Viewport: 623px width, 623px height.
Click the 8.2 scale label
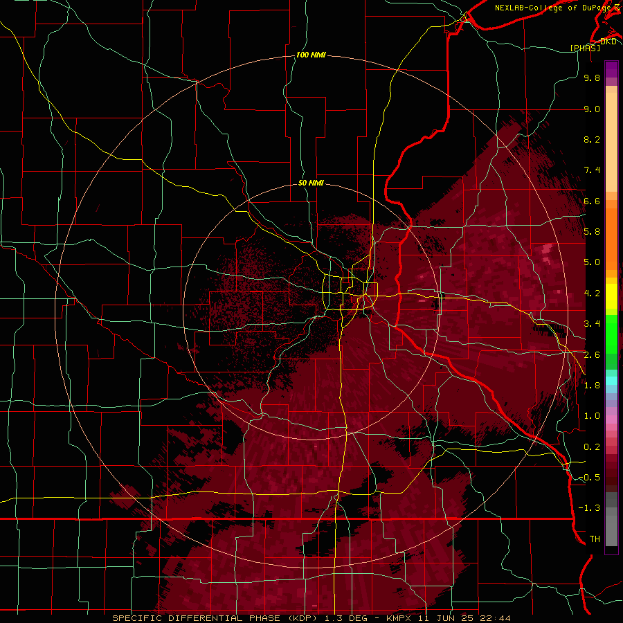(x=592, y=139)
